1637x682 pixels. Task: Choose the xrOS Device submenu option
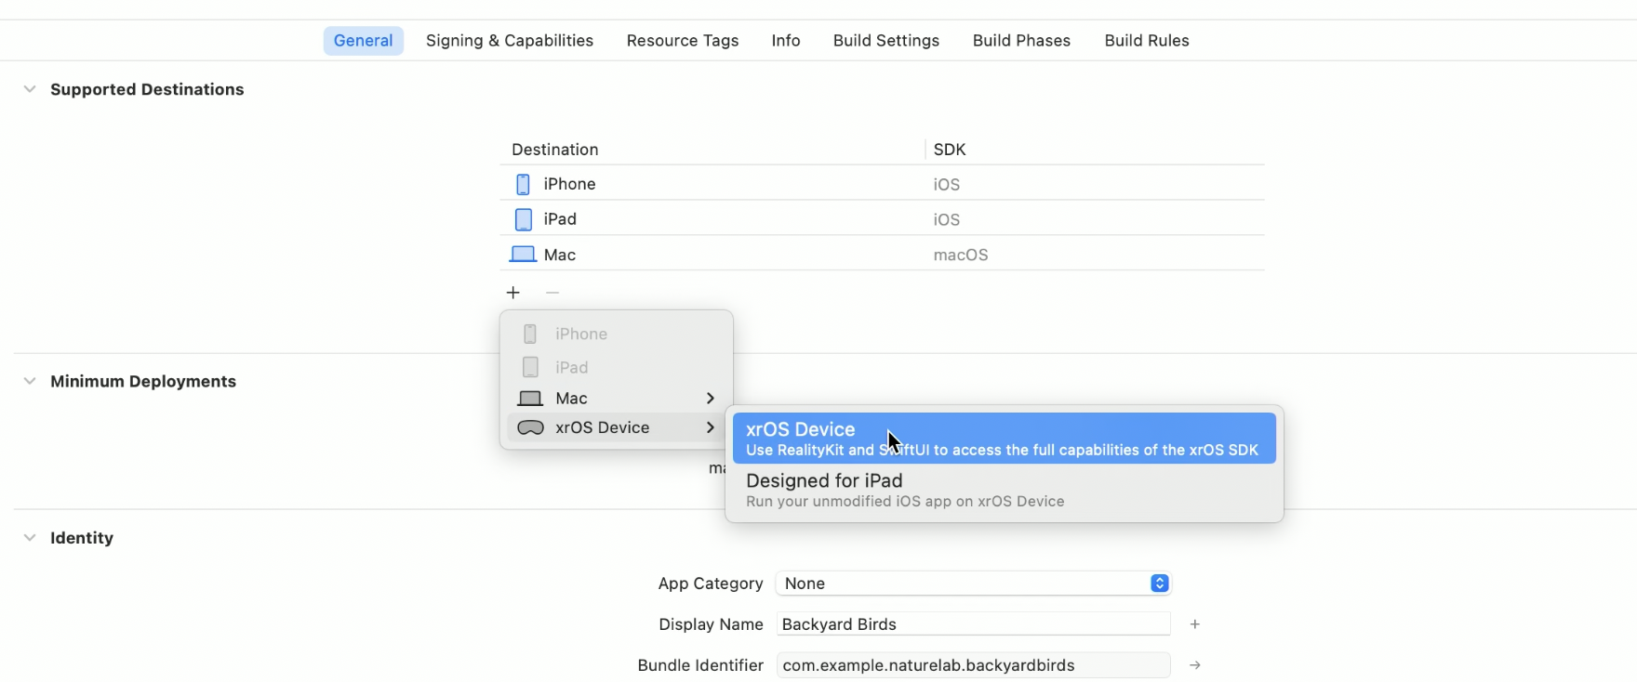[1005, 439]
